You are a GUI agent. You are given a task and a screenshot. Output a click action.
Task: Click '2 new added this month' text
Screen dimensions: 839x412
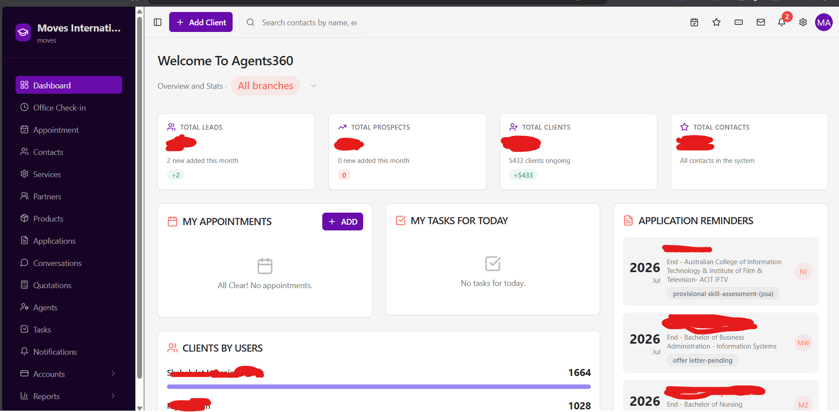pos(202,160)
